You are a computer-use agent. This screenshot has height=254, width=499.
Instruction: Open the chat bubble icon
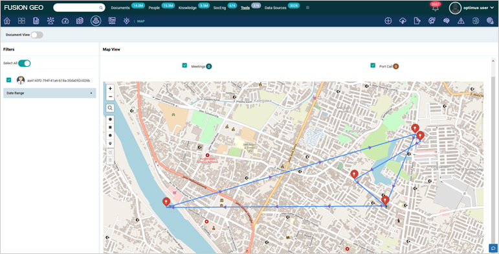coord(493,248)
